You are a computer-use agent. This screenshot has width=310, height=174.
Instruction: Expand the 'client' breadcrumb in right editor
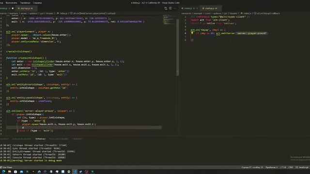point(208,14)
